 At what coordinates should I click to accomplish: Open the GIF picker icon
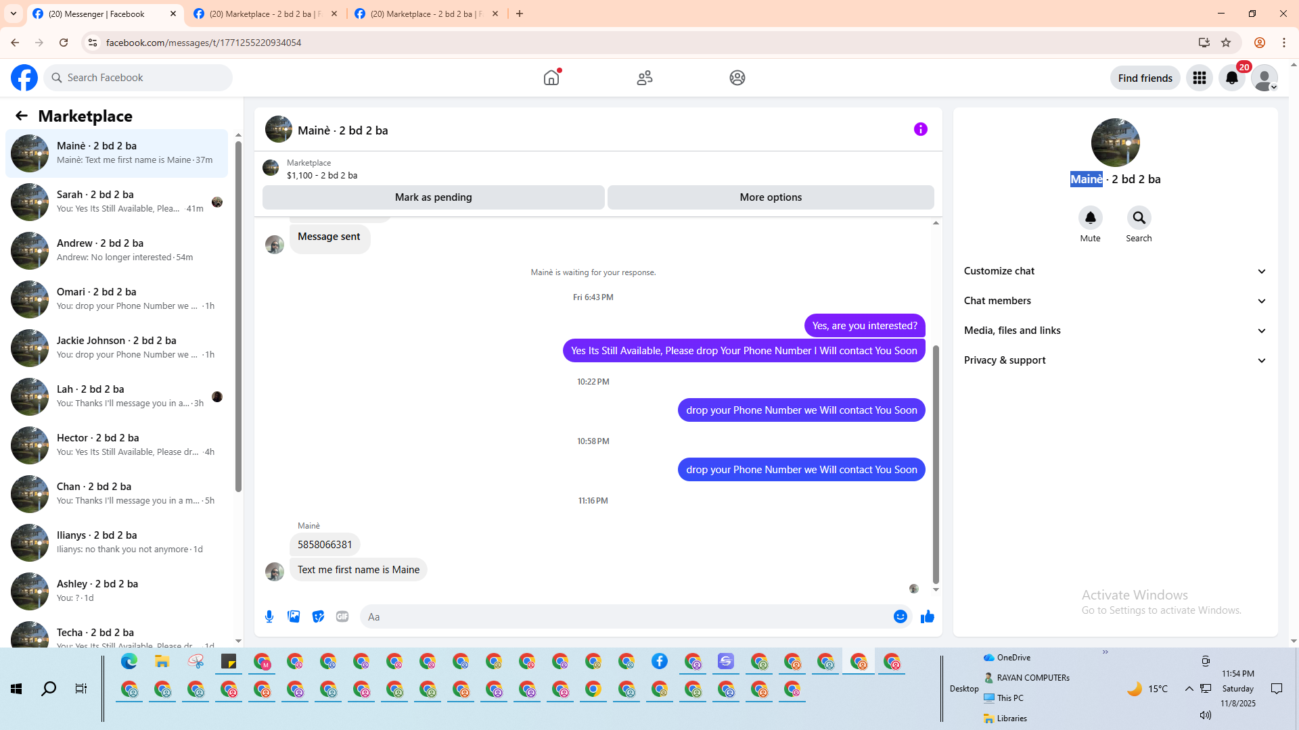[x=342, y=616]
